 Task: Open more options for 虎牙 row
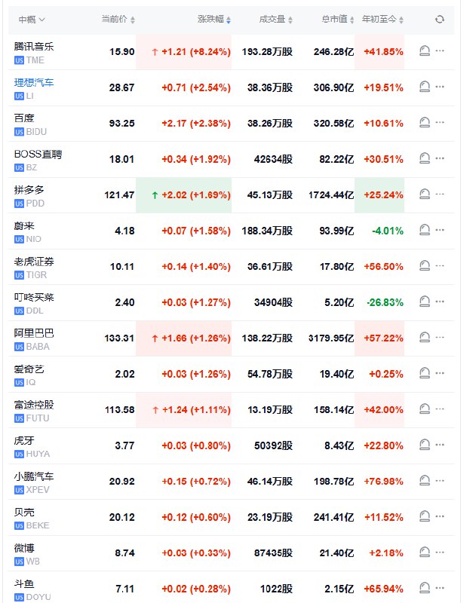coord(440,445)
